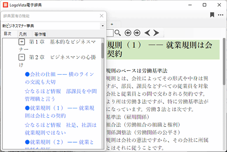
Task: Open link なるほど情報 部課長を中間管理職と言う
Action: tap(61, 95)
